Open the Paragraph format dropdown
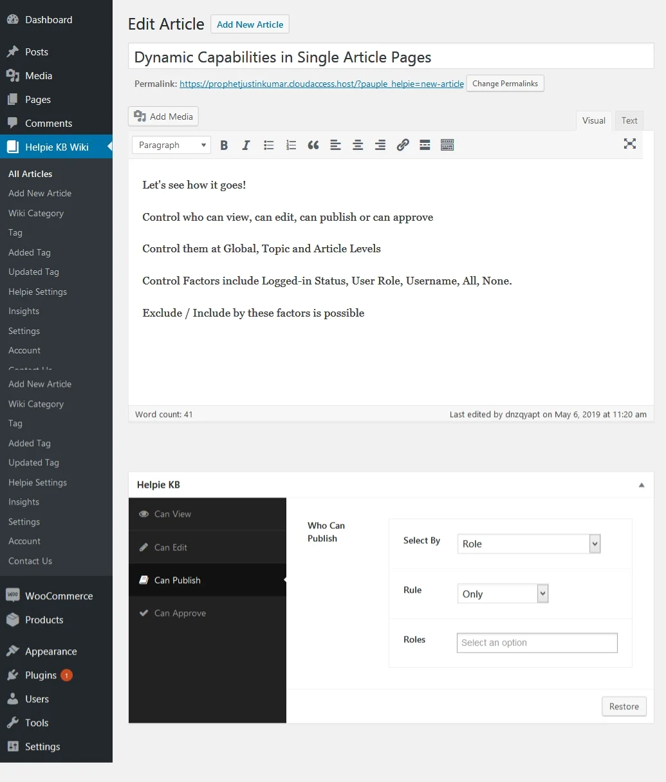The image size is (666, 782). 172,145
